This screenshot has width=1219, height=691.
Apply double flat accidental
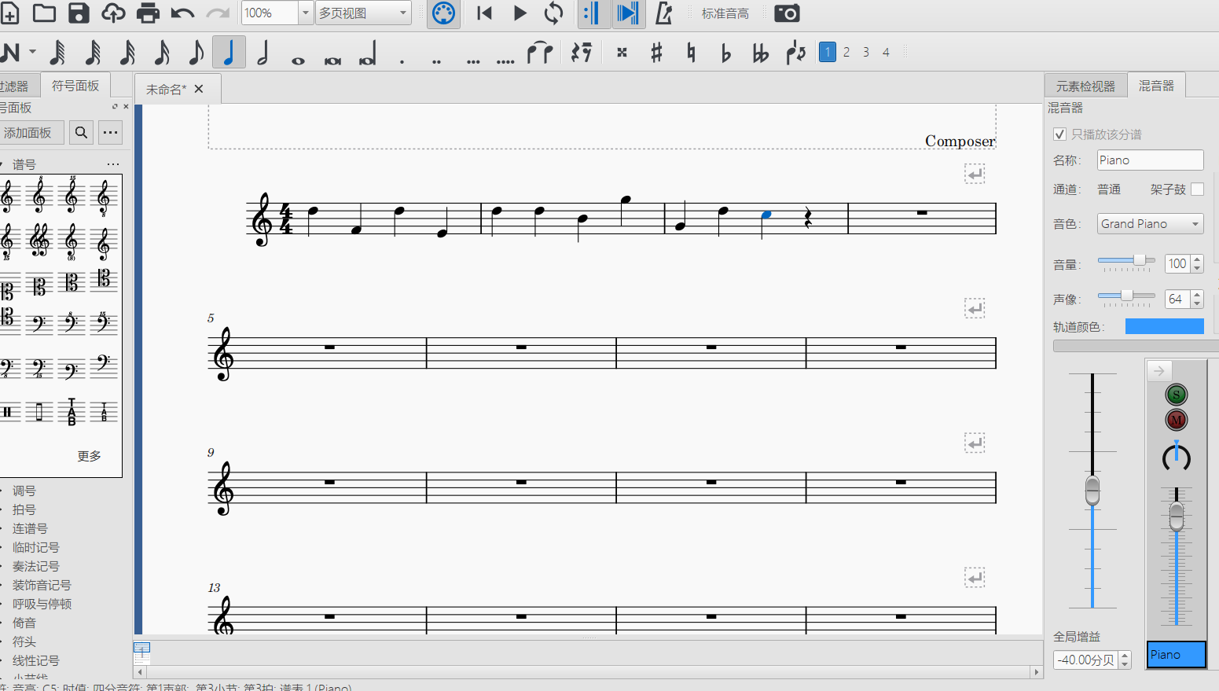[760, 53]
